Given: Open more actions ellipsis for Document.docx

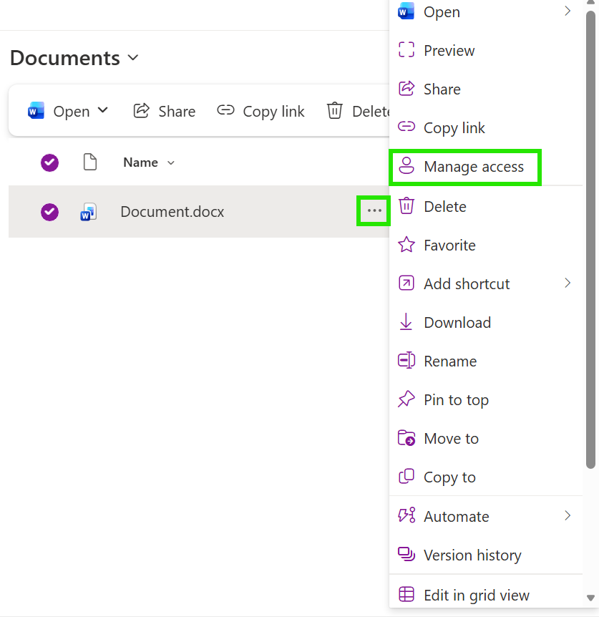Looking at the screenshot, I should [x=374, y=210].
